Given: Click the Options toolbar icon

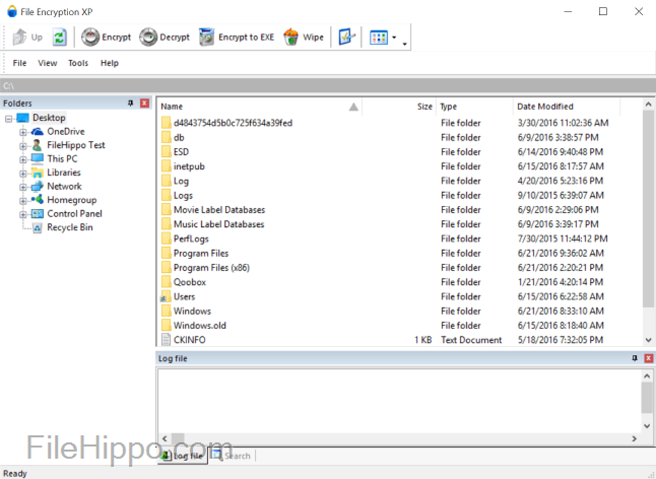Looking at the screenshot, I should point(346,37).
